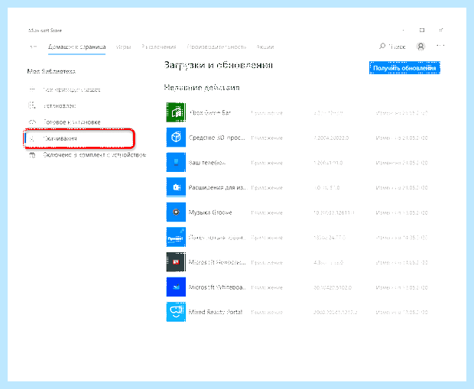Click the Получить обновления button
Screen dimensions: 474x389
[x=404, y=68]
